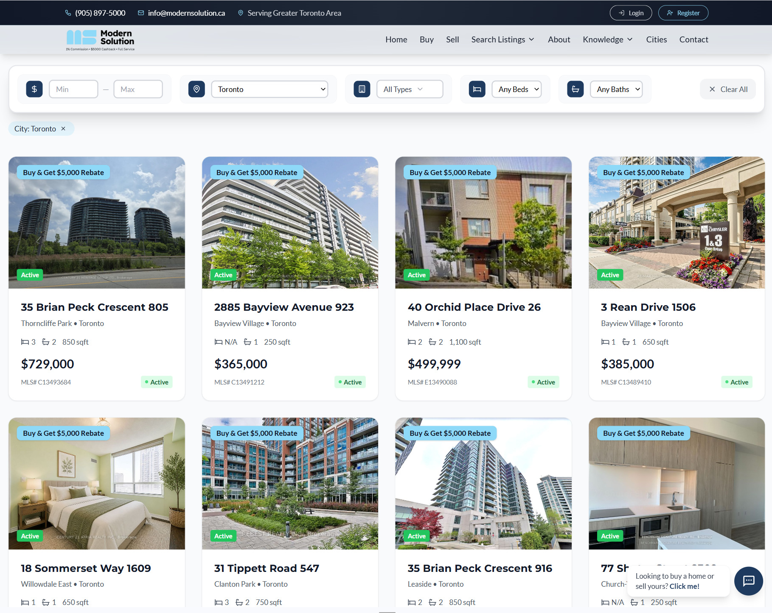Click the info@modernsolution.ca email link

coord(186,13)
